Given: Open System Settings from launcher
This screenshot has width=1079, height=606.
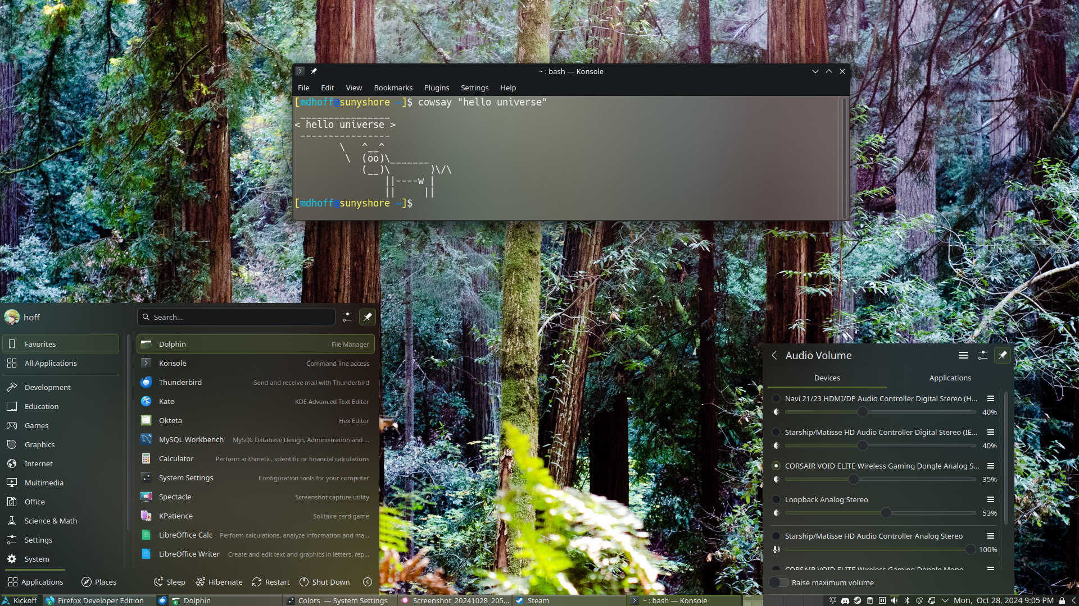Looking at the screenshot, I should (x=256, y=478).
